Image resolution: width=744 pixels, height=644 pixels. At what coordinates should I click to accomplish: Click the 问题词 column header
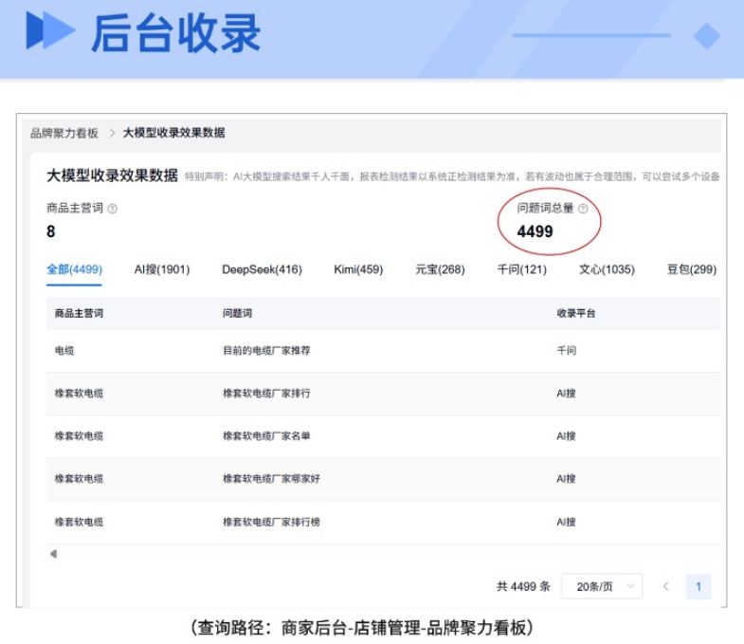click(237, 313)
